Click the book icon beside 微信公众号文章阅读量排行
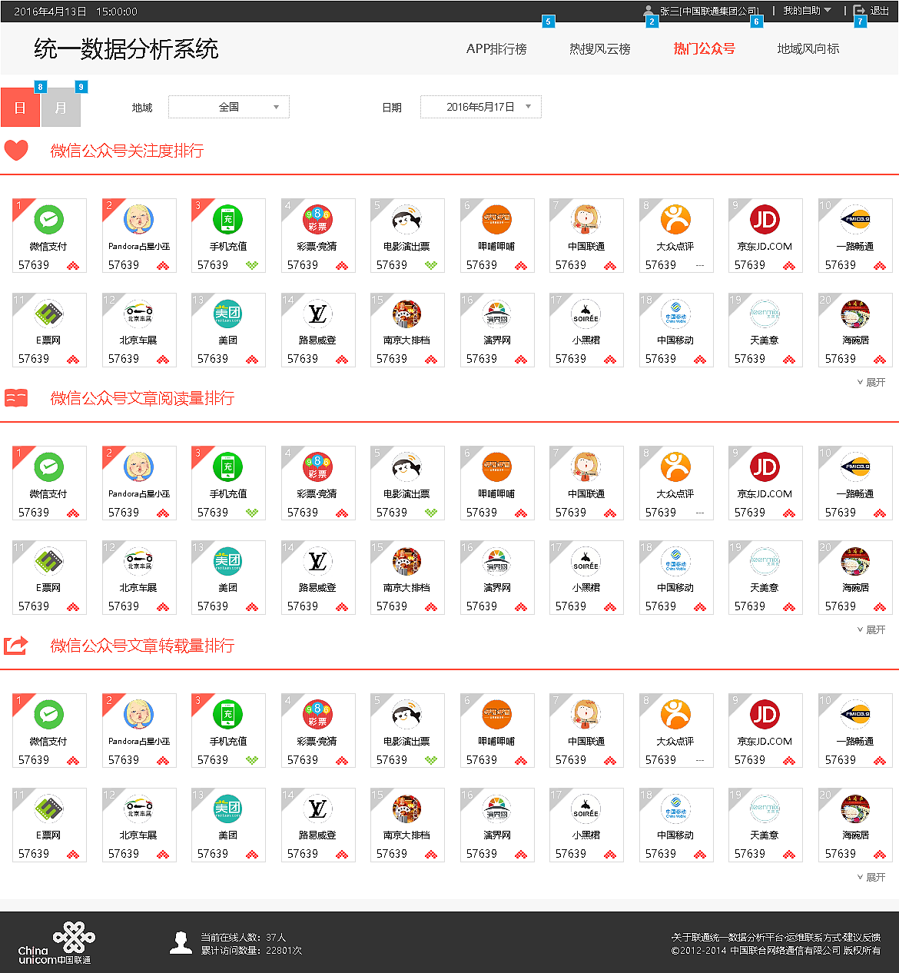 click(x=17, y=397)
